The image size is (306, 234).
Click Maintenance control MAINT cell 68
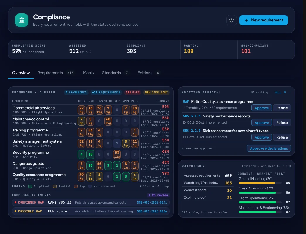tap(108, 121)
